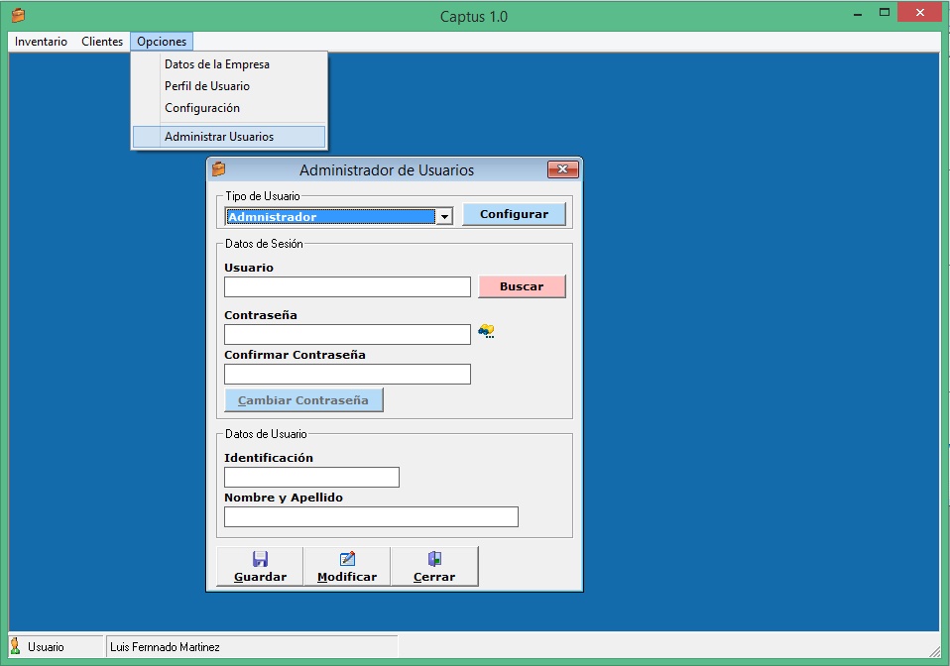Screen dimensions: 950x666
Task: Click the Cerrar door icon
Action: point(434,559)
